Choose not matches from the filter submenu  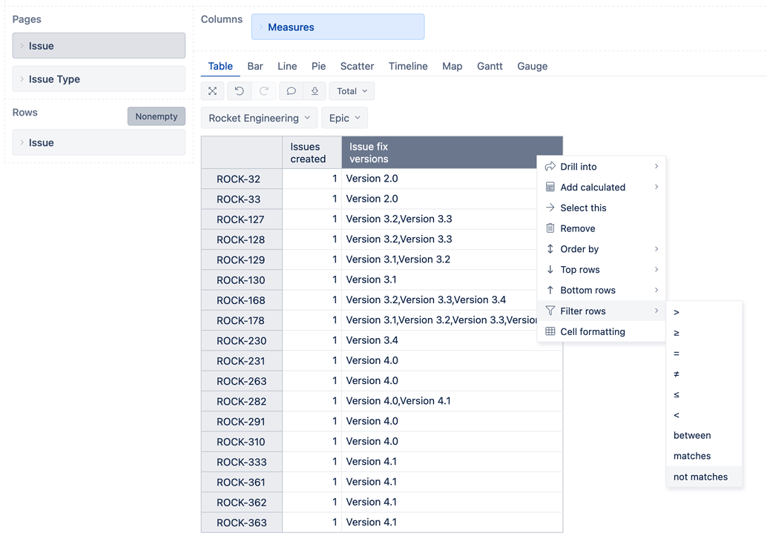coord(699,477)
